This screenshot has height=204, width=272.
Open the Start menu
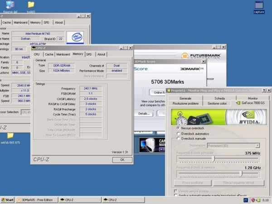click(x=7, y=199)
